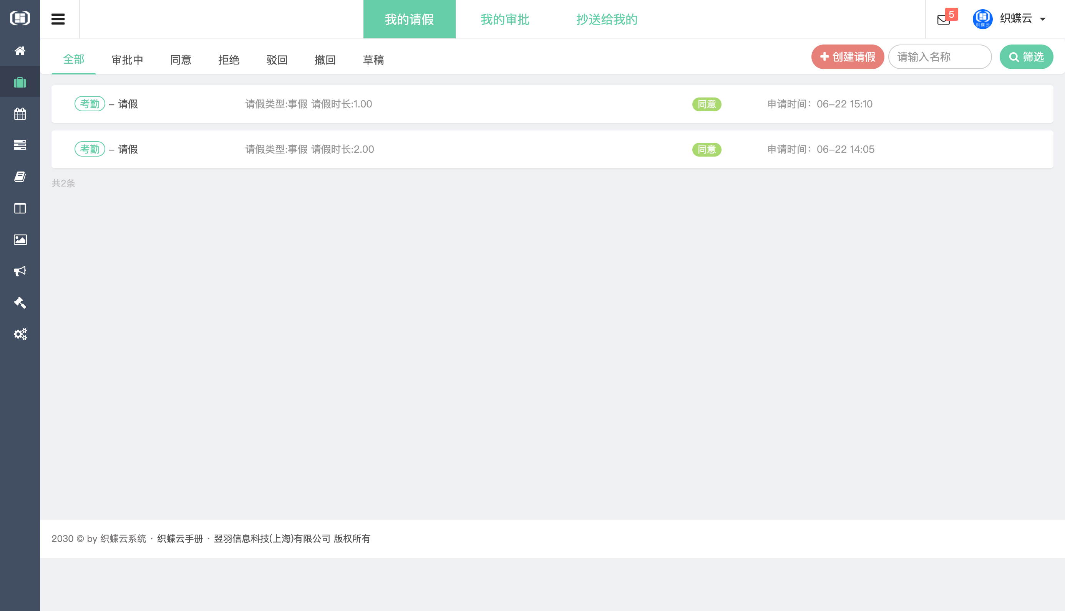Select the 草稿 filter tab
The height and width of the screenshot is (611, 1065).
(373, 59)
